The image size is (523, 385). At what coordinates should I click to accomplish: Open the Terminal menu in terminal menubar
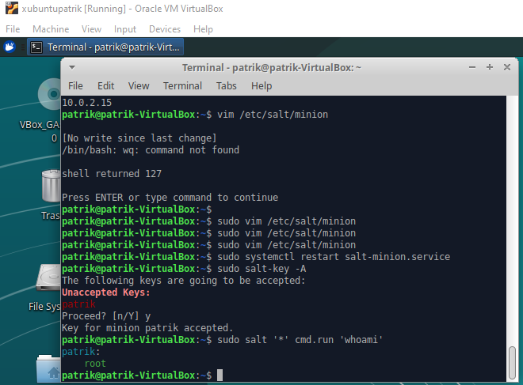point(182,85)
